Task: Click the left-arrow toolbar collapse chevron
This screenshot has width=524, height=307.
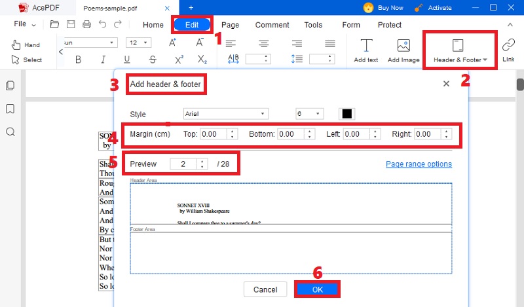Action: [x=61, y=52]
